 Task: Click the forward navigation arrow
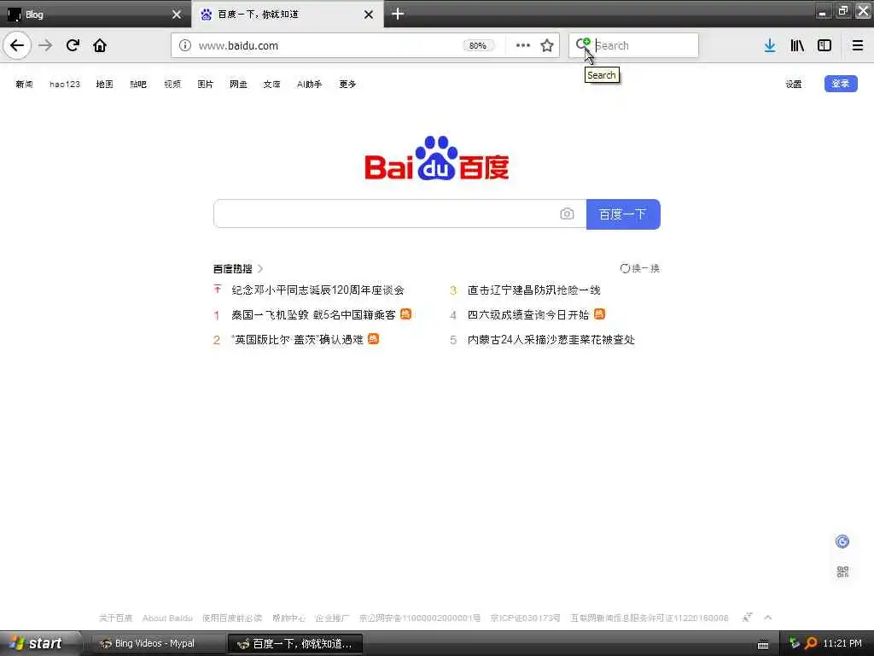pos(45,45)
